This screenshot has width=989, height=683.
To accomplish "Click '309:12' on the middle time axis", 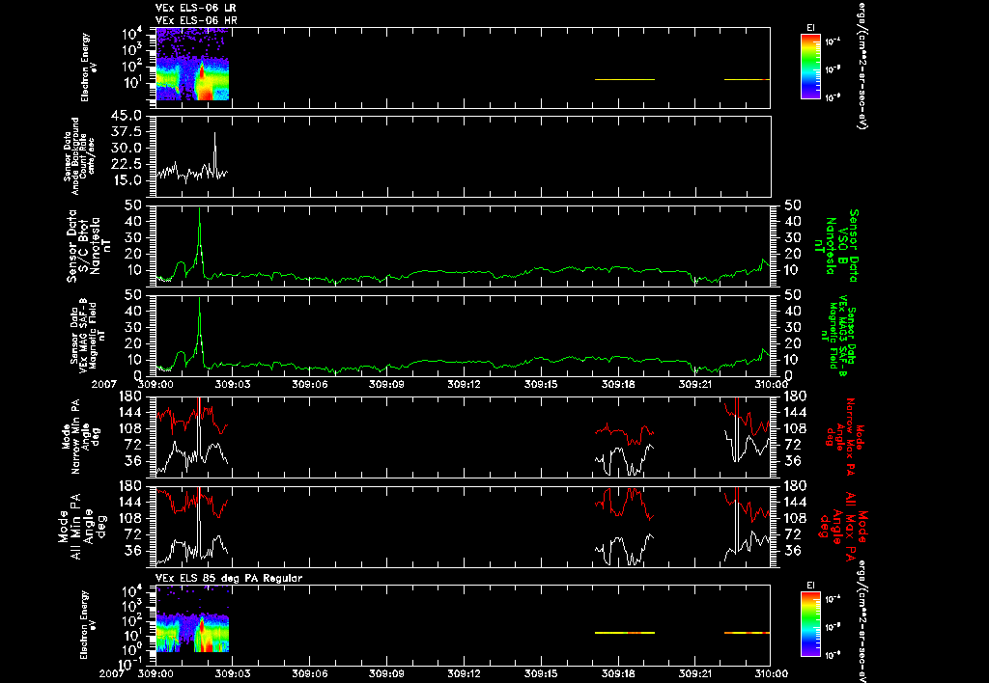I will 465,384.
